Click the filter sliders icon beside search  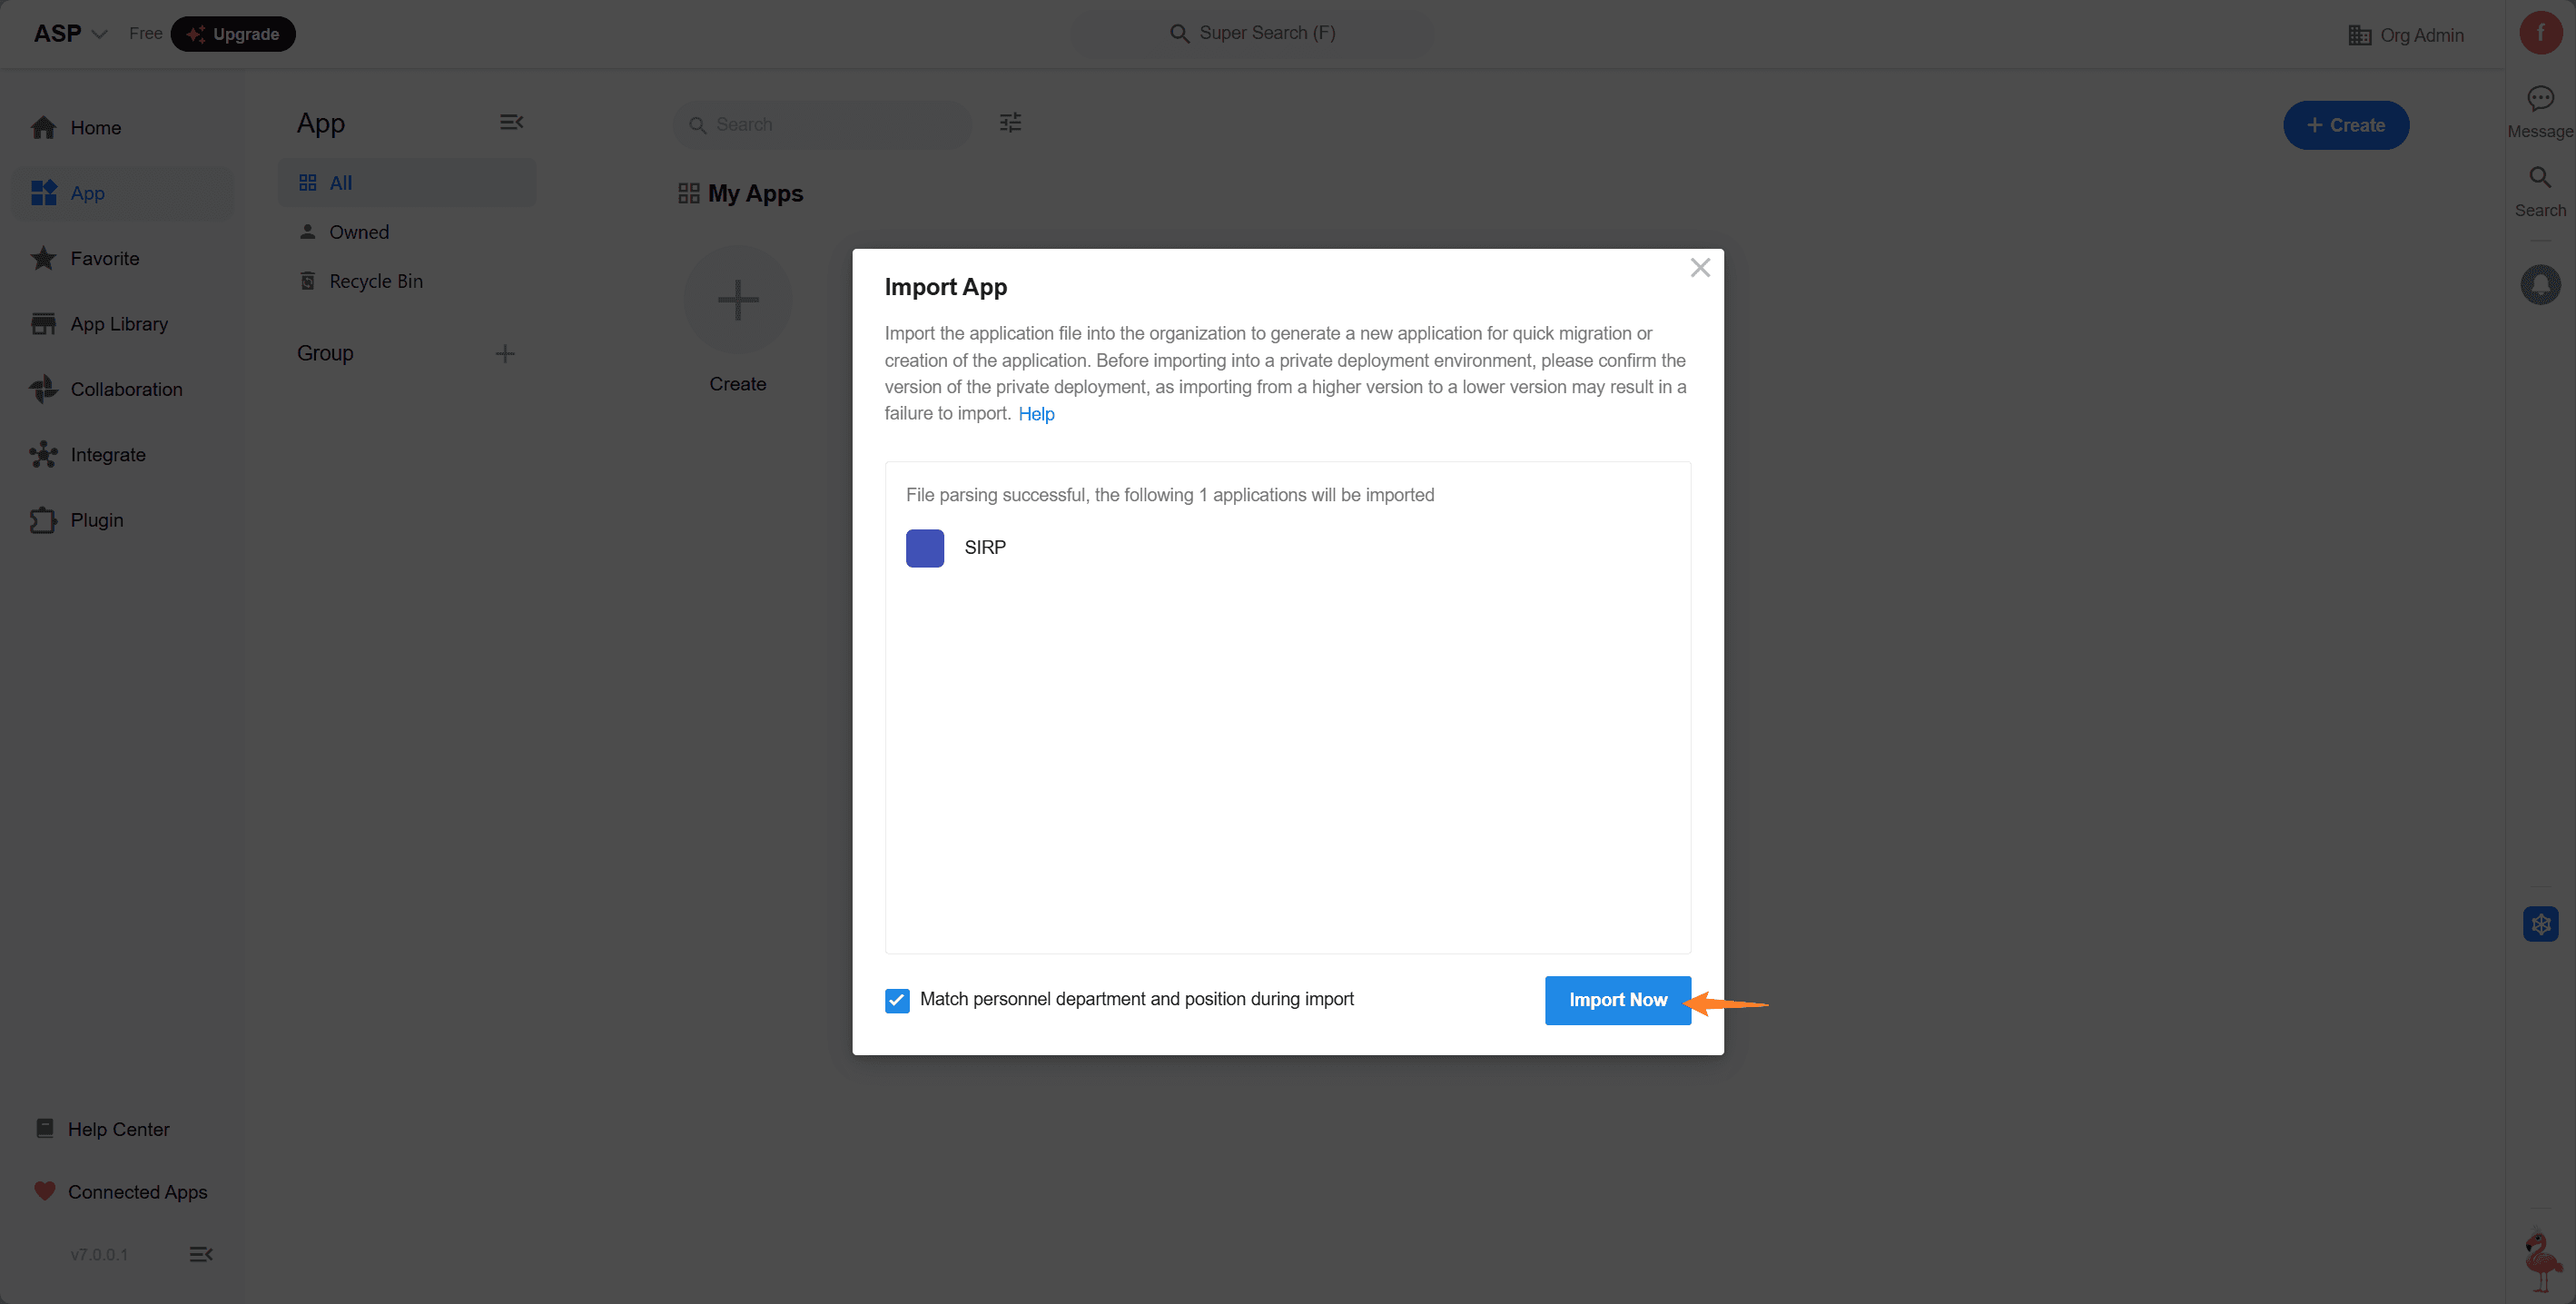pos(1010,123)
